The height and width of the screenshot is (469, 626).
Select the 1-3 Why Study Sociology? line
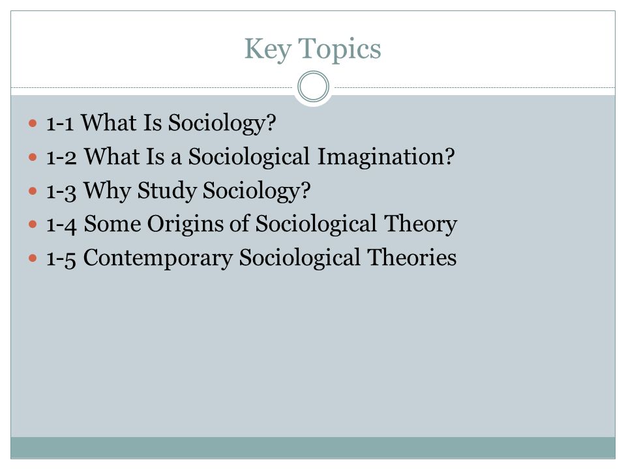(178, 190)
